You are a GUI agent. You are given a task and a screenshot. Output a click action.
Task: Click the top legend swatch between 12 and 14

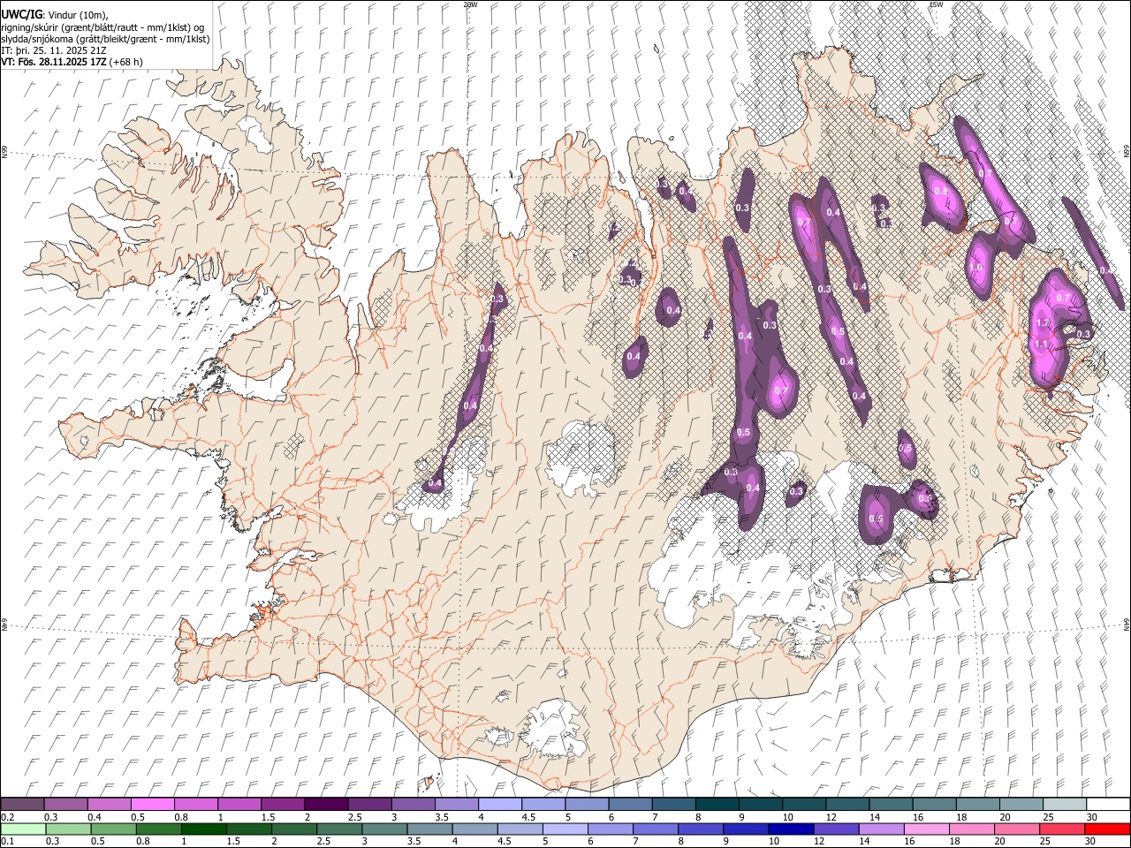pyautogui.click(x=847, y=804)
